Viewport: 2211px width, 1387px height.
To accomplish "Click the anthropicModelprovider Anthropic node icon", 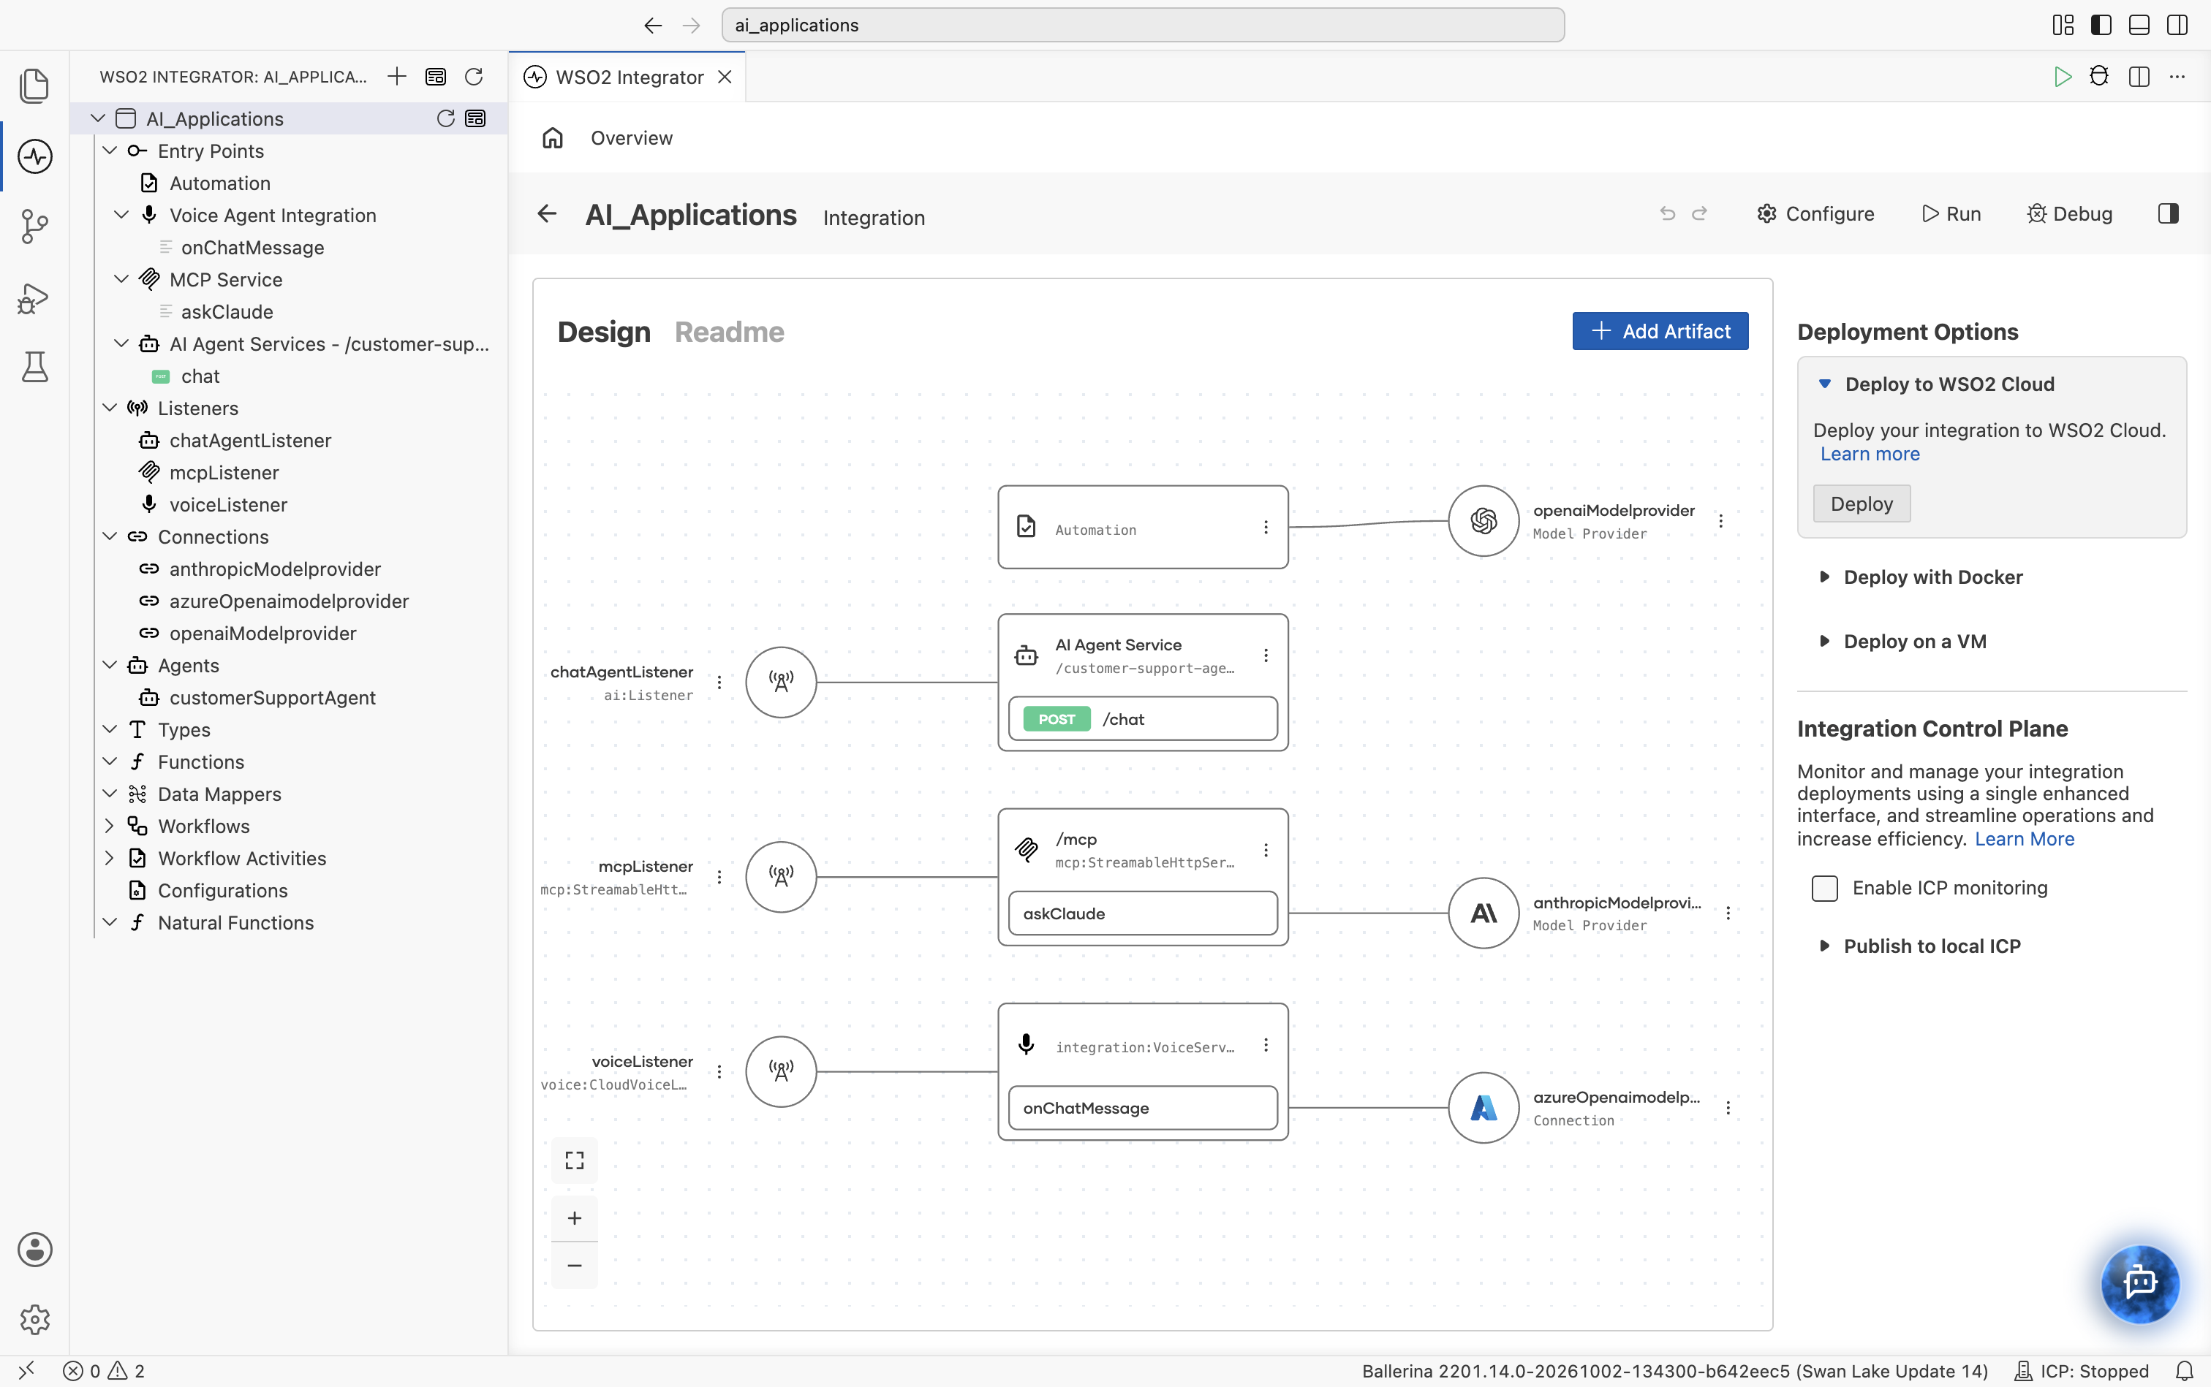I will (x=1484, y=913).
